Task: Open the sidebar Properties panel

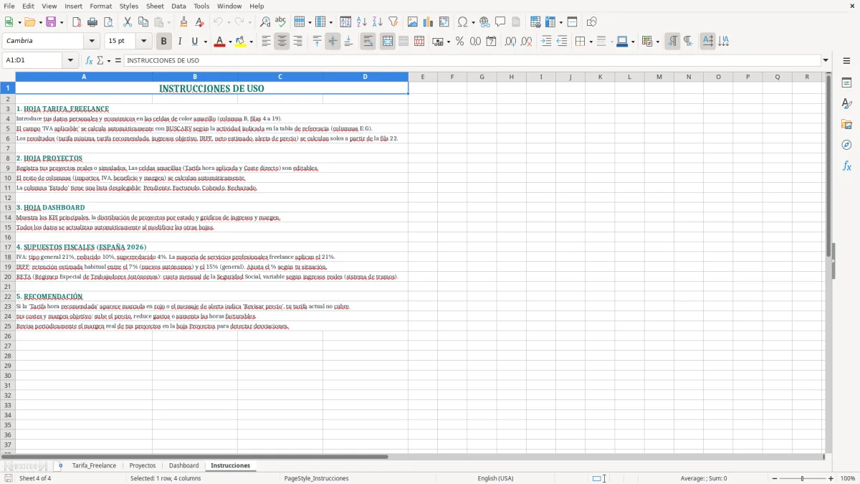Action: point(846,83)
